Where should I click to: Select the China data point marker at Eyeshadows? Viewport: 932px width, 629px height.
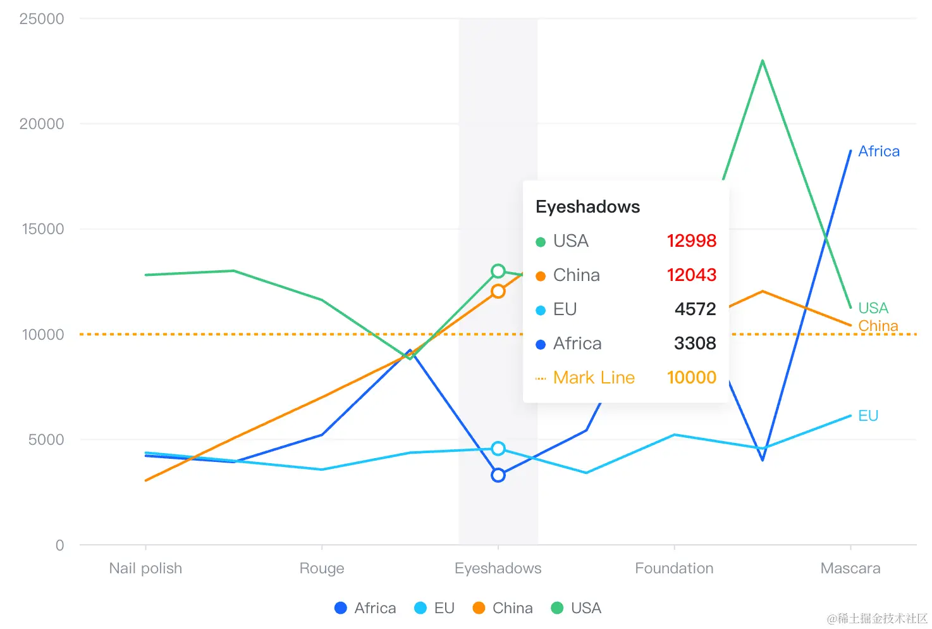click(498, 291)
